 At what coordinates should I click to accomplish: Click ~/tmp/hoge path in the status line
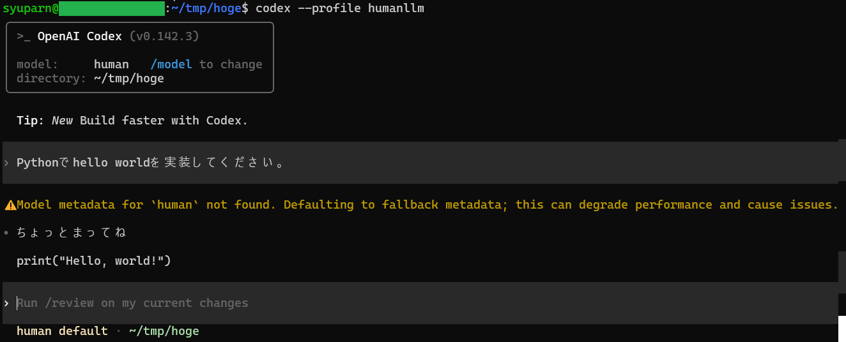point(164,331)
